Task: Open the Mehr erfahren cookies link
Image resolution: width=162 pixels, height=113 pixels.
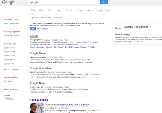Action: (43, 29)
